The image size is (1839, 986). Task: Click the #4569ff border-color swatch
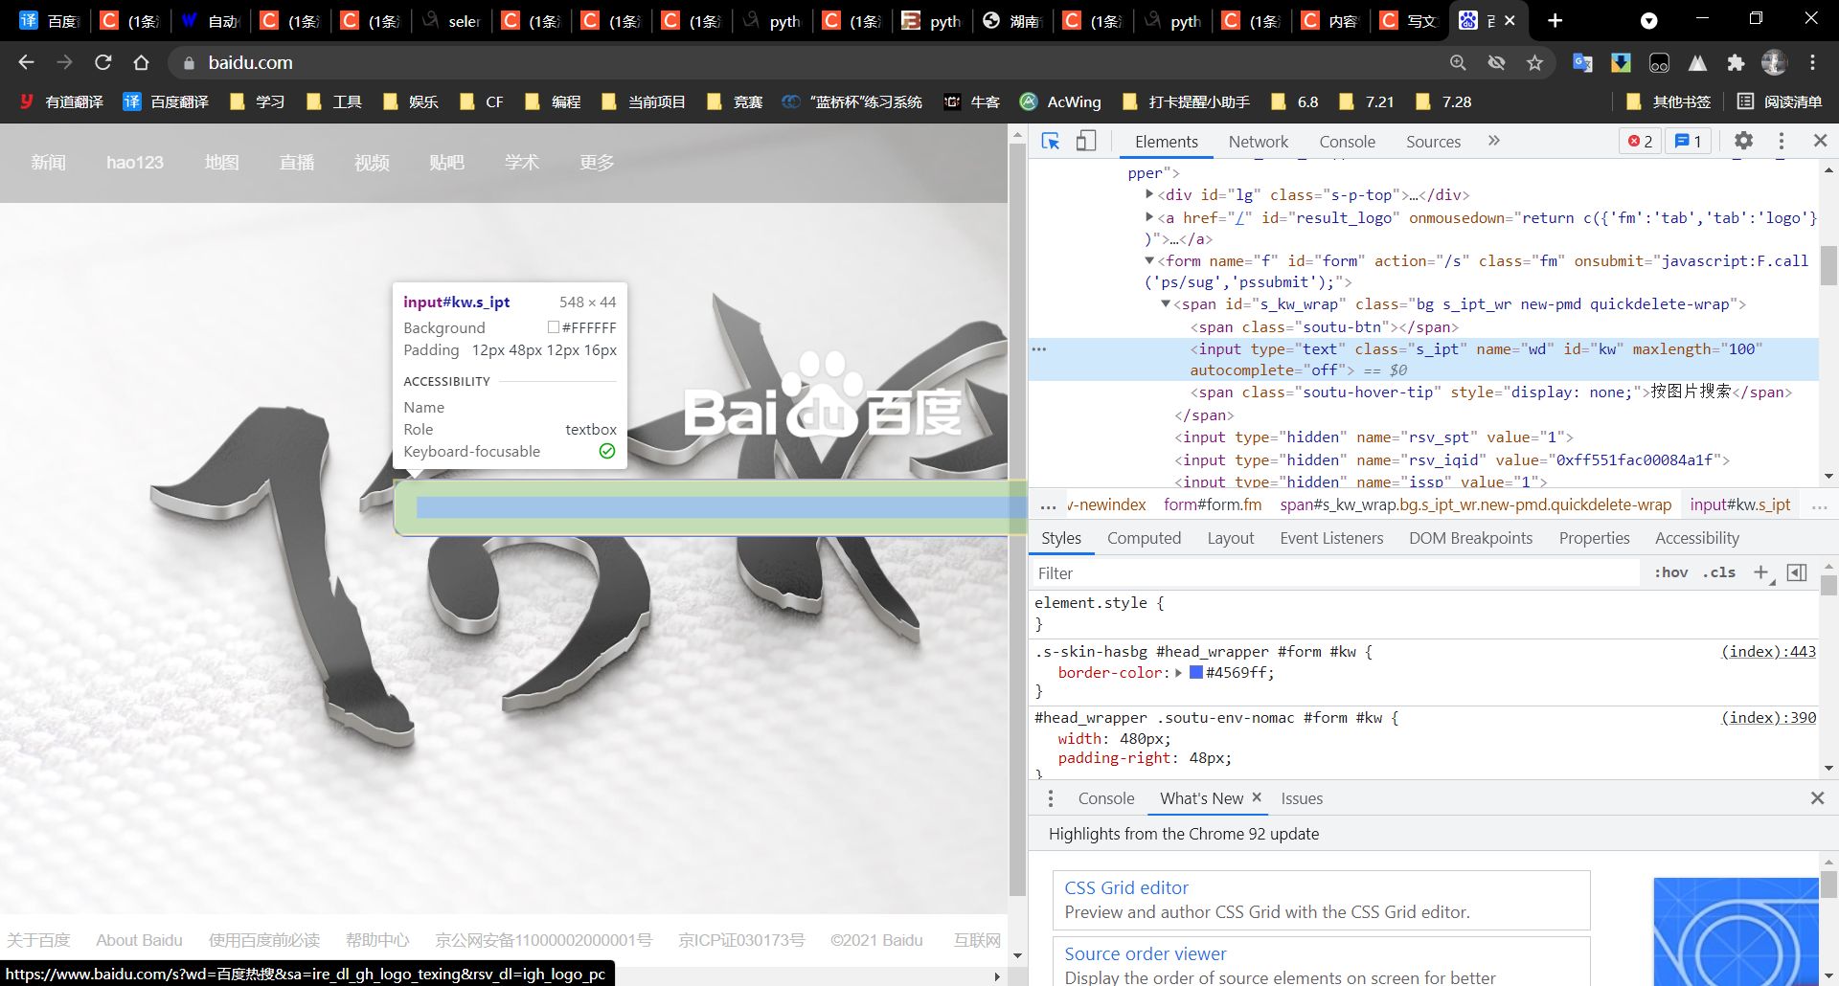[1195, 672]
